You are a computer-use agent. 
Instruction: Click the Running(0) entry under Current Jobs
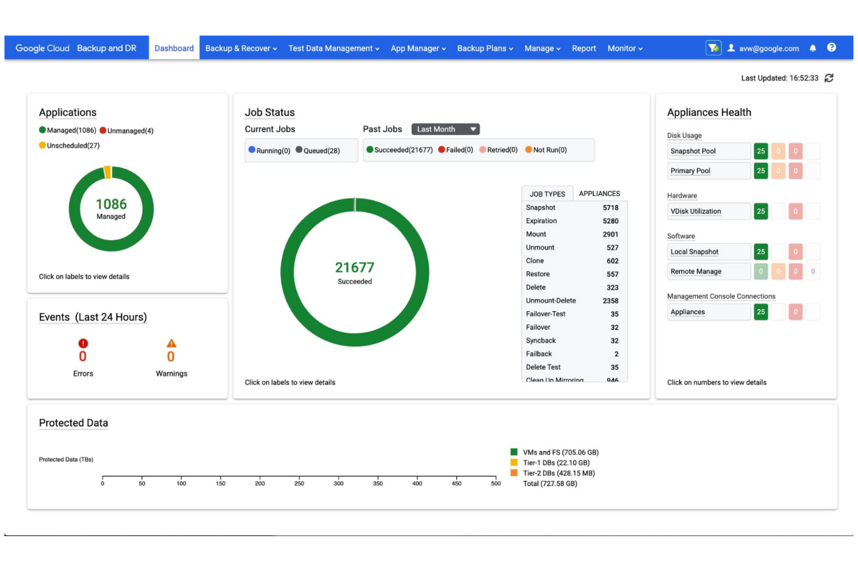[x=270, y=150]
